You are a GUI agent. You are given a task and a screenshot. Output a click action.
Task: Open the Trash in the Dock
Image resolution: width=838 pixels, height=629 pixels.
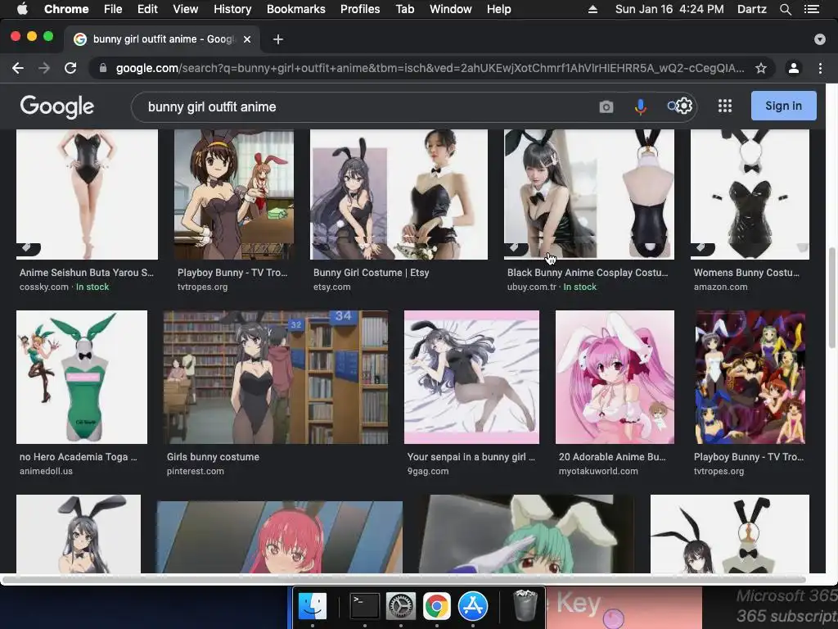pos(525,605)
